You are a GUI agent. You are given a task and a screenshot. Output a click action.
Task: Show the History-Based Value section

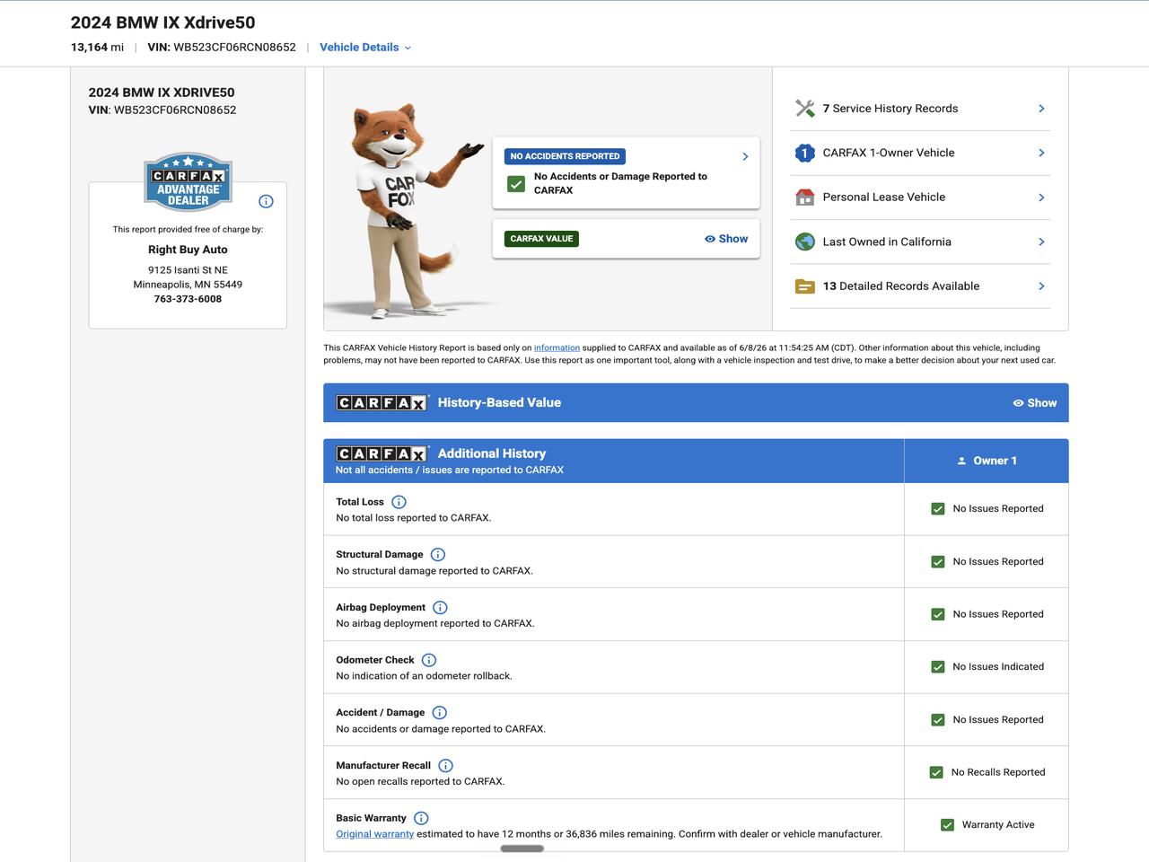point(1034,403)
